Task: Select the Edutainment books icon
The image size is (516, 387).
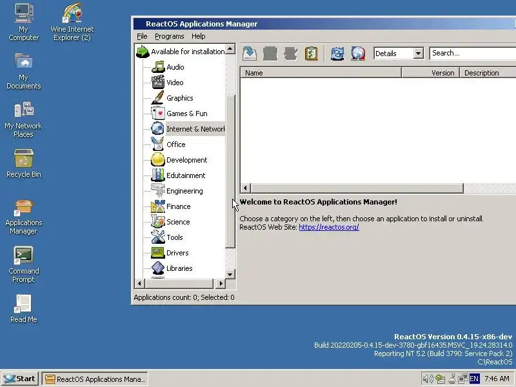Action: click(x=158, y=175)
